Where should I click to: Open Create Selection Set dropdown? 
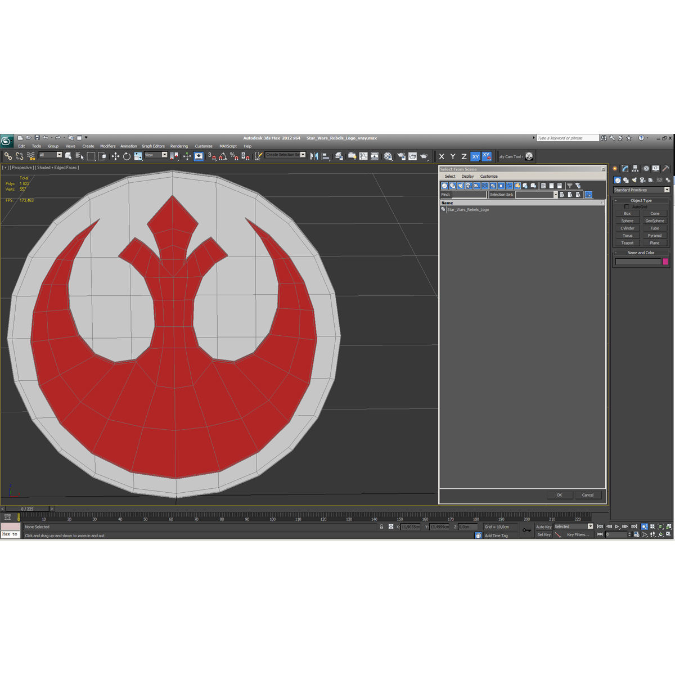coord(303,154)
